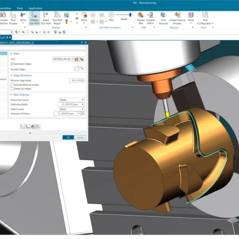Click the Deburring Width value field

65,104
